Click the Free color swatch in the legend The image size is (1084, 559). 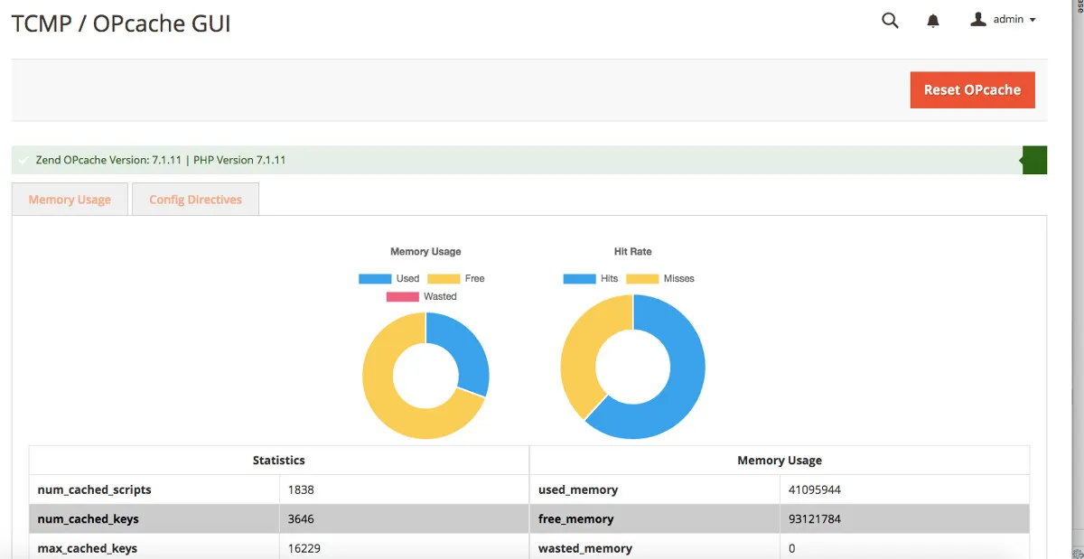(443, 278)
